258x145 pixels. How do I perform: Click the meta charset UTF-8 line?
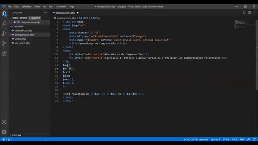pyautogui.click(x=85, y=33)
